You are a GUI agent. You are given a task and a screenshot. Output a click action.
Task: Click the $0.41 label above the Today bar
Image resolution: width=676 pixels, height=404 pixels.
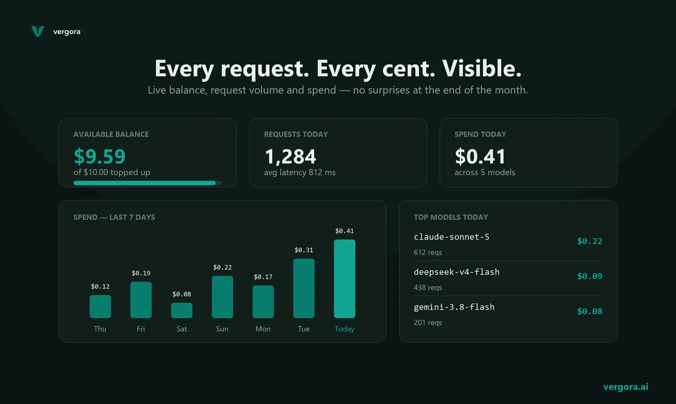pos(344,231)
